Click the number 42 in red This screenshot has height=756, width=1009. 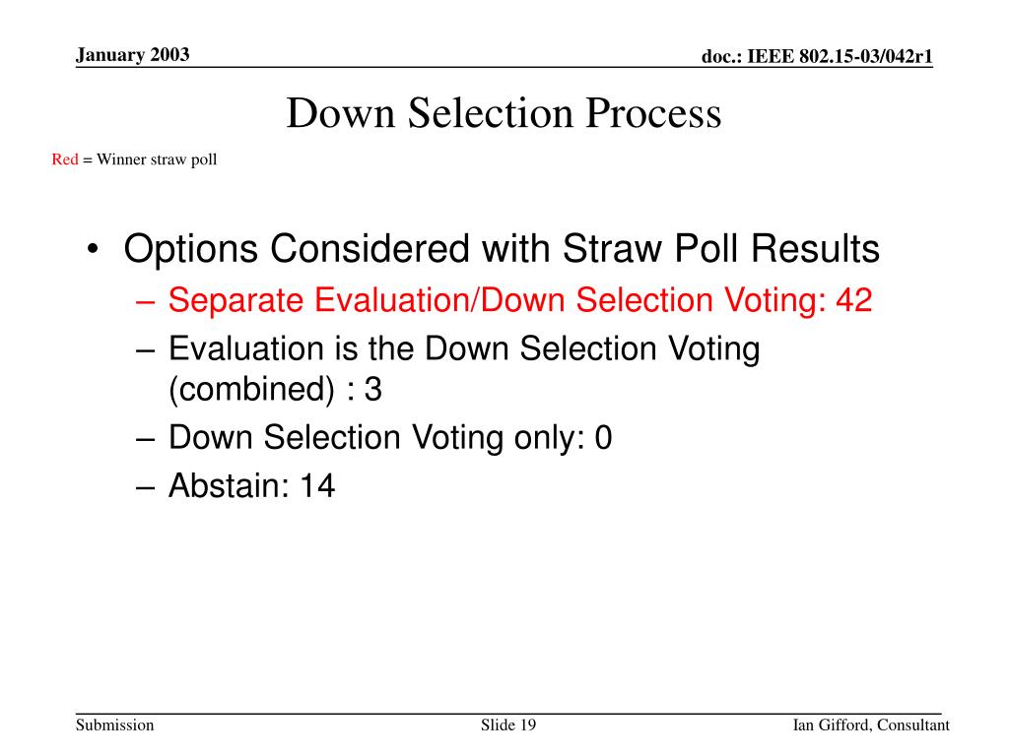(854, 299)
